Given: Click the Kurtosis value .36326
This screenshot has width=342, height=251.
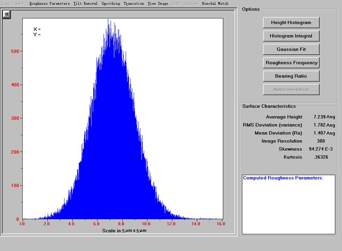Looking at the screenshot, I should click(321, 157).
